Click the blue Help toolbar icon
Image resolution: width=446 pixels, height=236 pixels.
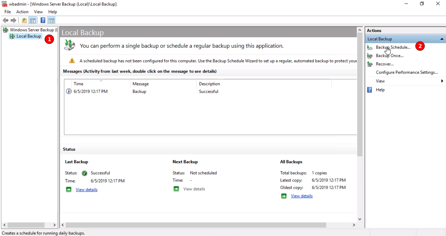43,20
